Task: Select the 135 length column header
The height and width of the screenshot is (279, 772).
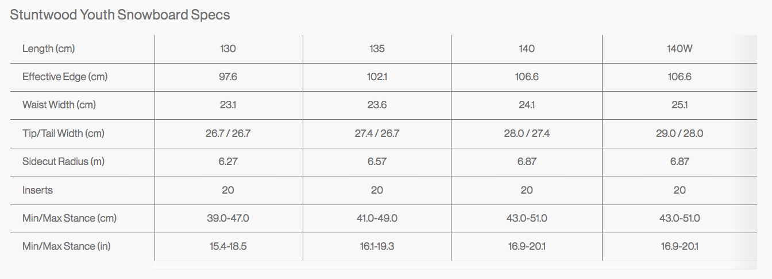Action: pos(377,49)
